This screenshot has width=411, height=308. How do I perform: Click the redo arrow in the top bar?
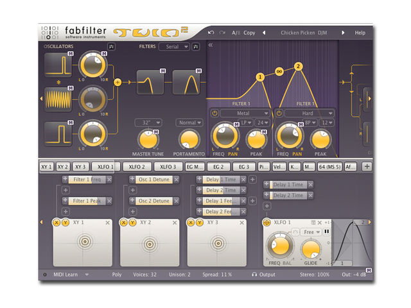click(x=222, y=33)
